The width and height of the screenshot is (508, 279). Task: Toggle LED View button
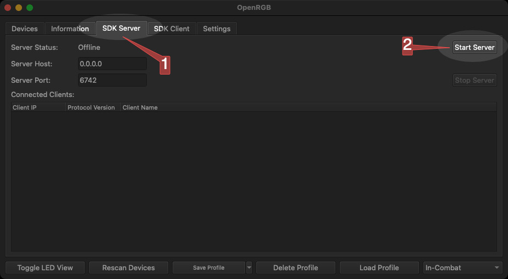click(x=45, y=267)
